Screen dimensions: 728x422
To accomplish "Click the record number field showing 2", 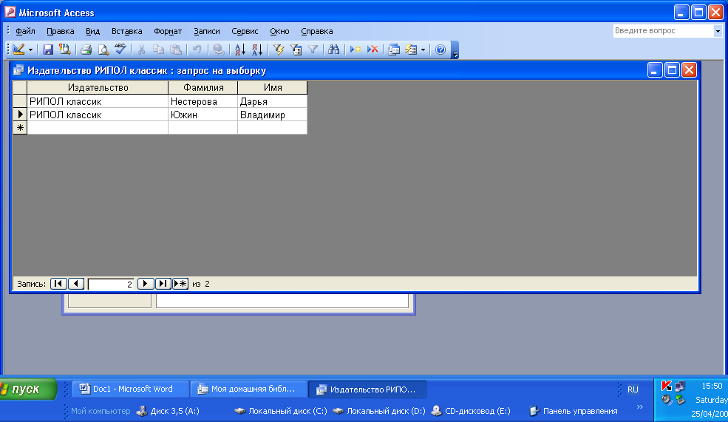I will pyautogui.click(x=111, y=284).
